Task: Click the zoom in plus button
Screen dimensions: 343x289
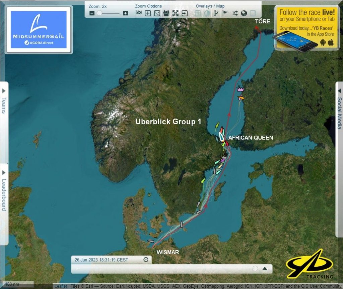Action: coord(125,13)
